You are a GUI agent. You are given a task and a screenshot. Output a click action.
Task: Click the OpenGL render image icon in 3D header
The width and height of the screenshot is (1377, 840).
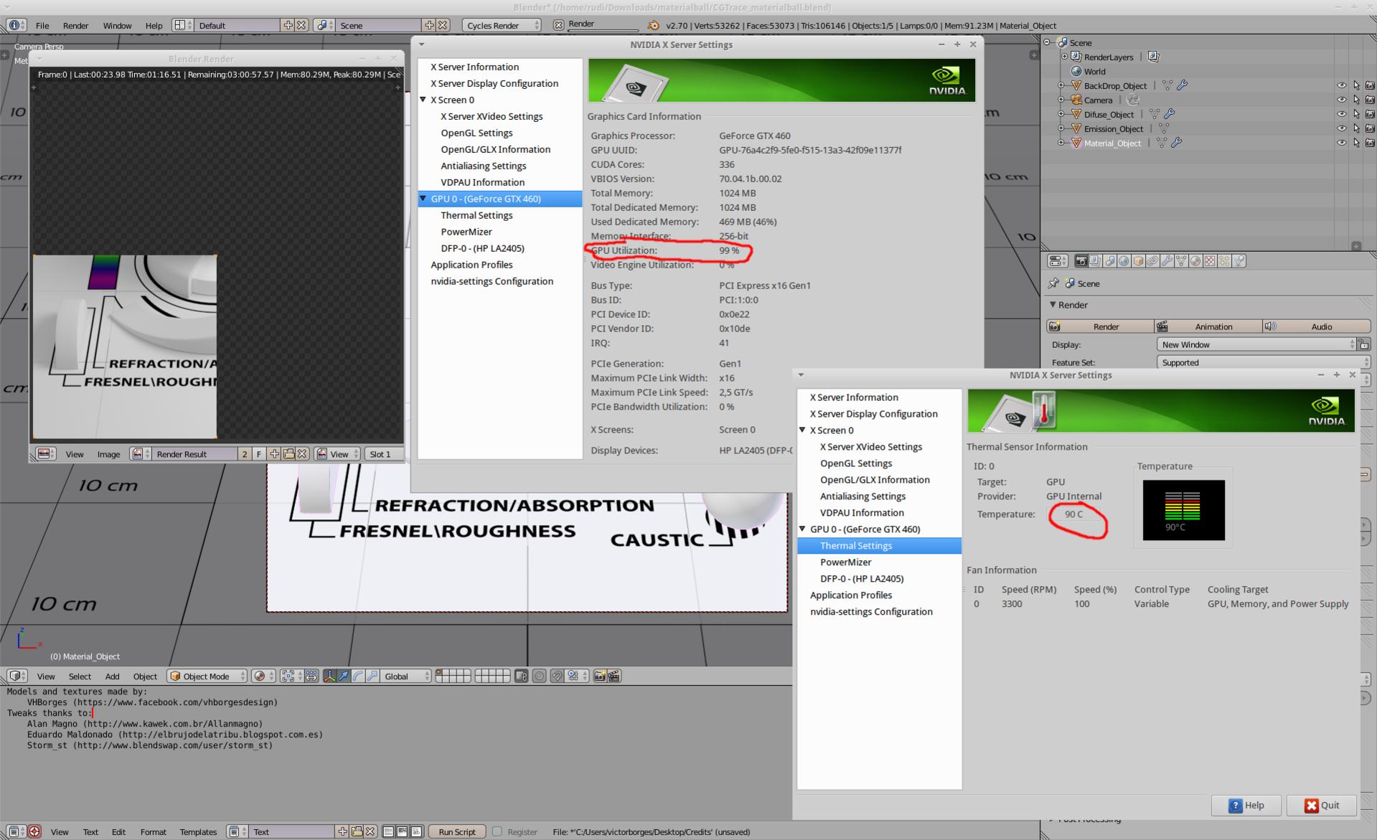click(x=599, y=676)
